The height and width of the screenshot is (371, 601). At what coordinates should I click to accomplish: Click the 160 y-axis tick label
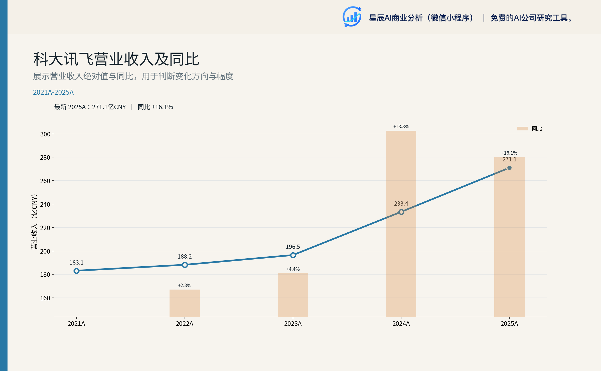point(45,298)
